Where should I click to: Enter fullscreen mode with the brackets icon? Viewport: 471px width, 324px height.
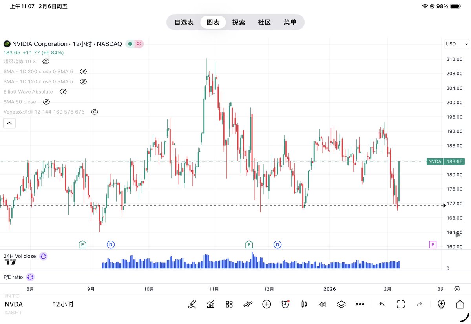(x=400, y=304)
